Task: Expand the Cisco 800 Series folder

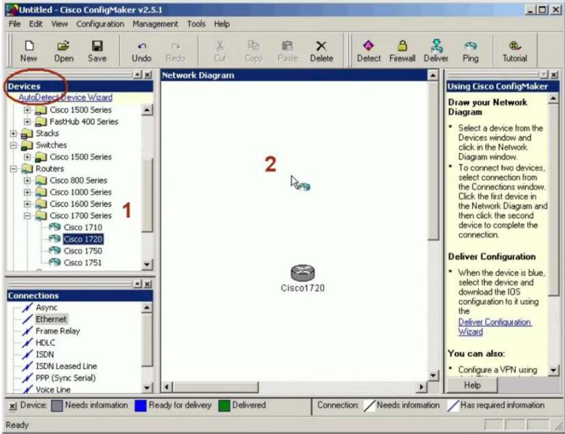Action: pos(27,180)
